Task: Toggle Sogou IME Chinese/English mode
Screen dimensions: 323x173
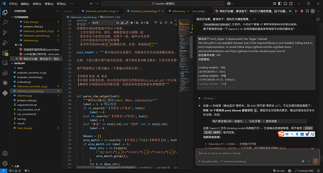Action: [287, 134]
